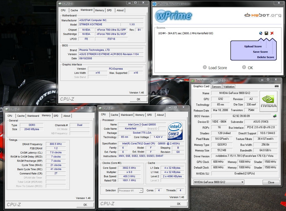This screenshot has width=286, height=211.
Task: Click OK in the CPU-Z Memory window
Action: pos(85,205)
